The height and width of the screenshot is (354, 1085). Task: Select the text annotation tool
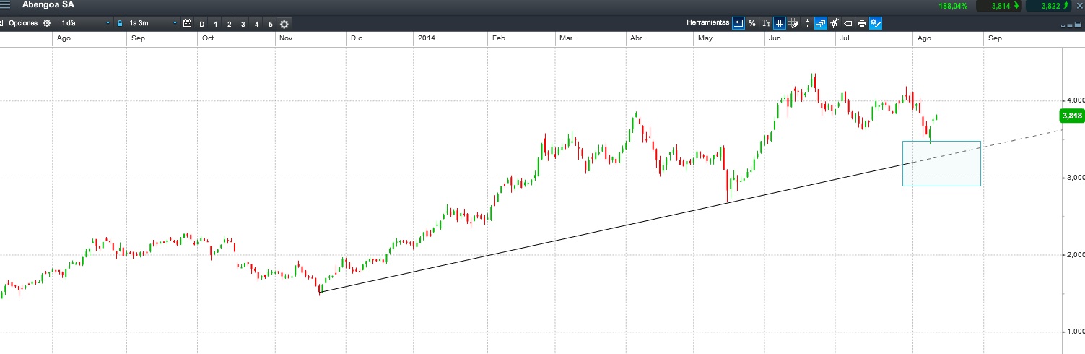[765, 23]
